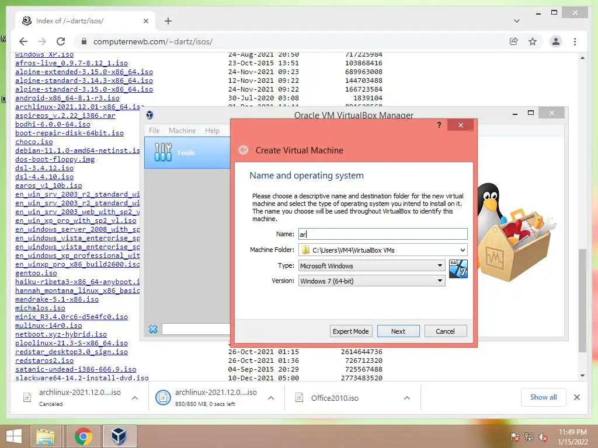Close the Index of /~dartz/isos/ tab
The image size is (598, 448).
(x=145, y=21)
